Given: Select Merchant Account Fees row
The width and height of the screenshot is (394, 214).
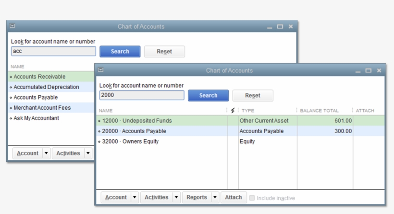Looking at the screenshot, I should coord(51,108).
